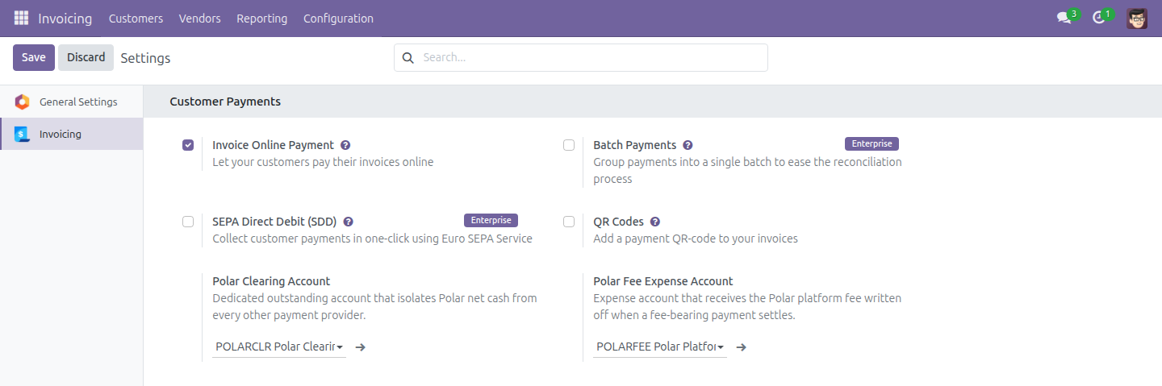Click 'Add a payment QR-code to your invoices' text
The image size is (1162, 386).
[x=696, y=239]
